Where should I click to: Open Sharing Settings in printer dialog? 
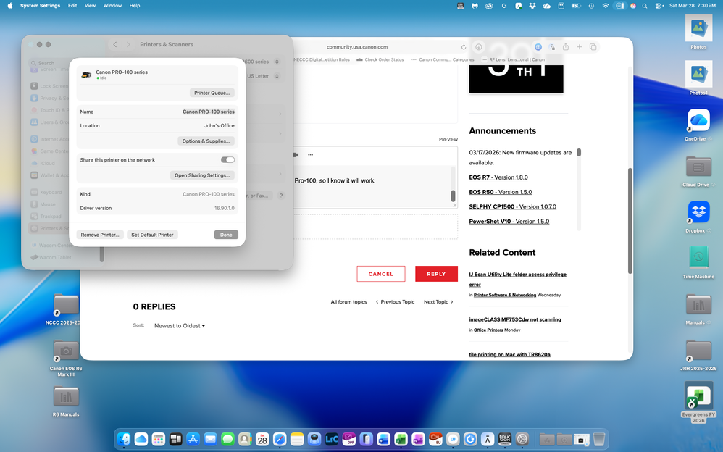pos(202,175)
